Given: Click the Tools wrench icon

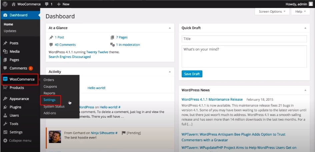Looking at the screenshot, I should point(5,124).
